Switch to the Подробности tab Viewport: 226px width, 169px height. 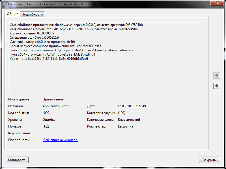tap(32, 14)
